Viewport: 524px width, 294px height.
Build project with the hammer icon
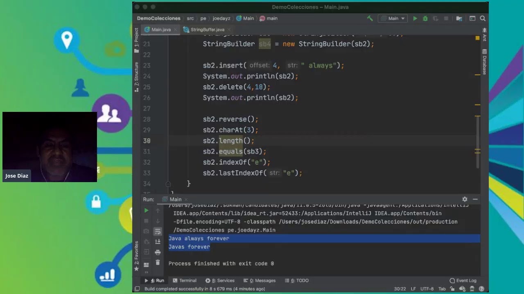pos(370,18)
